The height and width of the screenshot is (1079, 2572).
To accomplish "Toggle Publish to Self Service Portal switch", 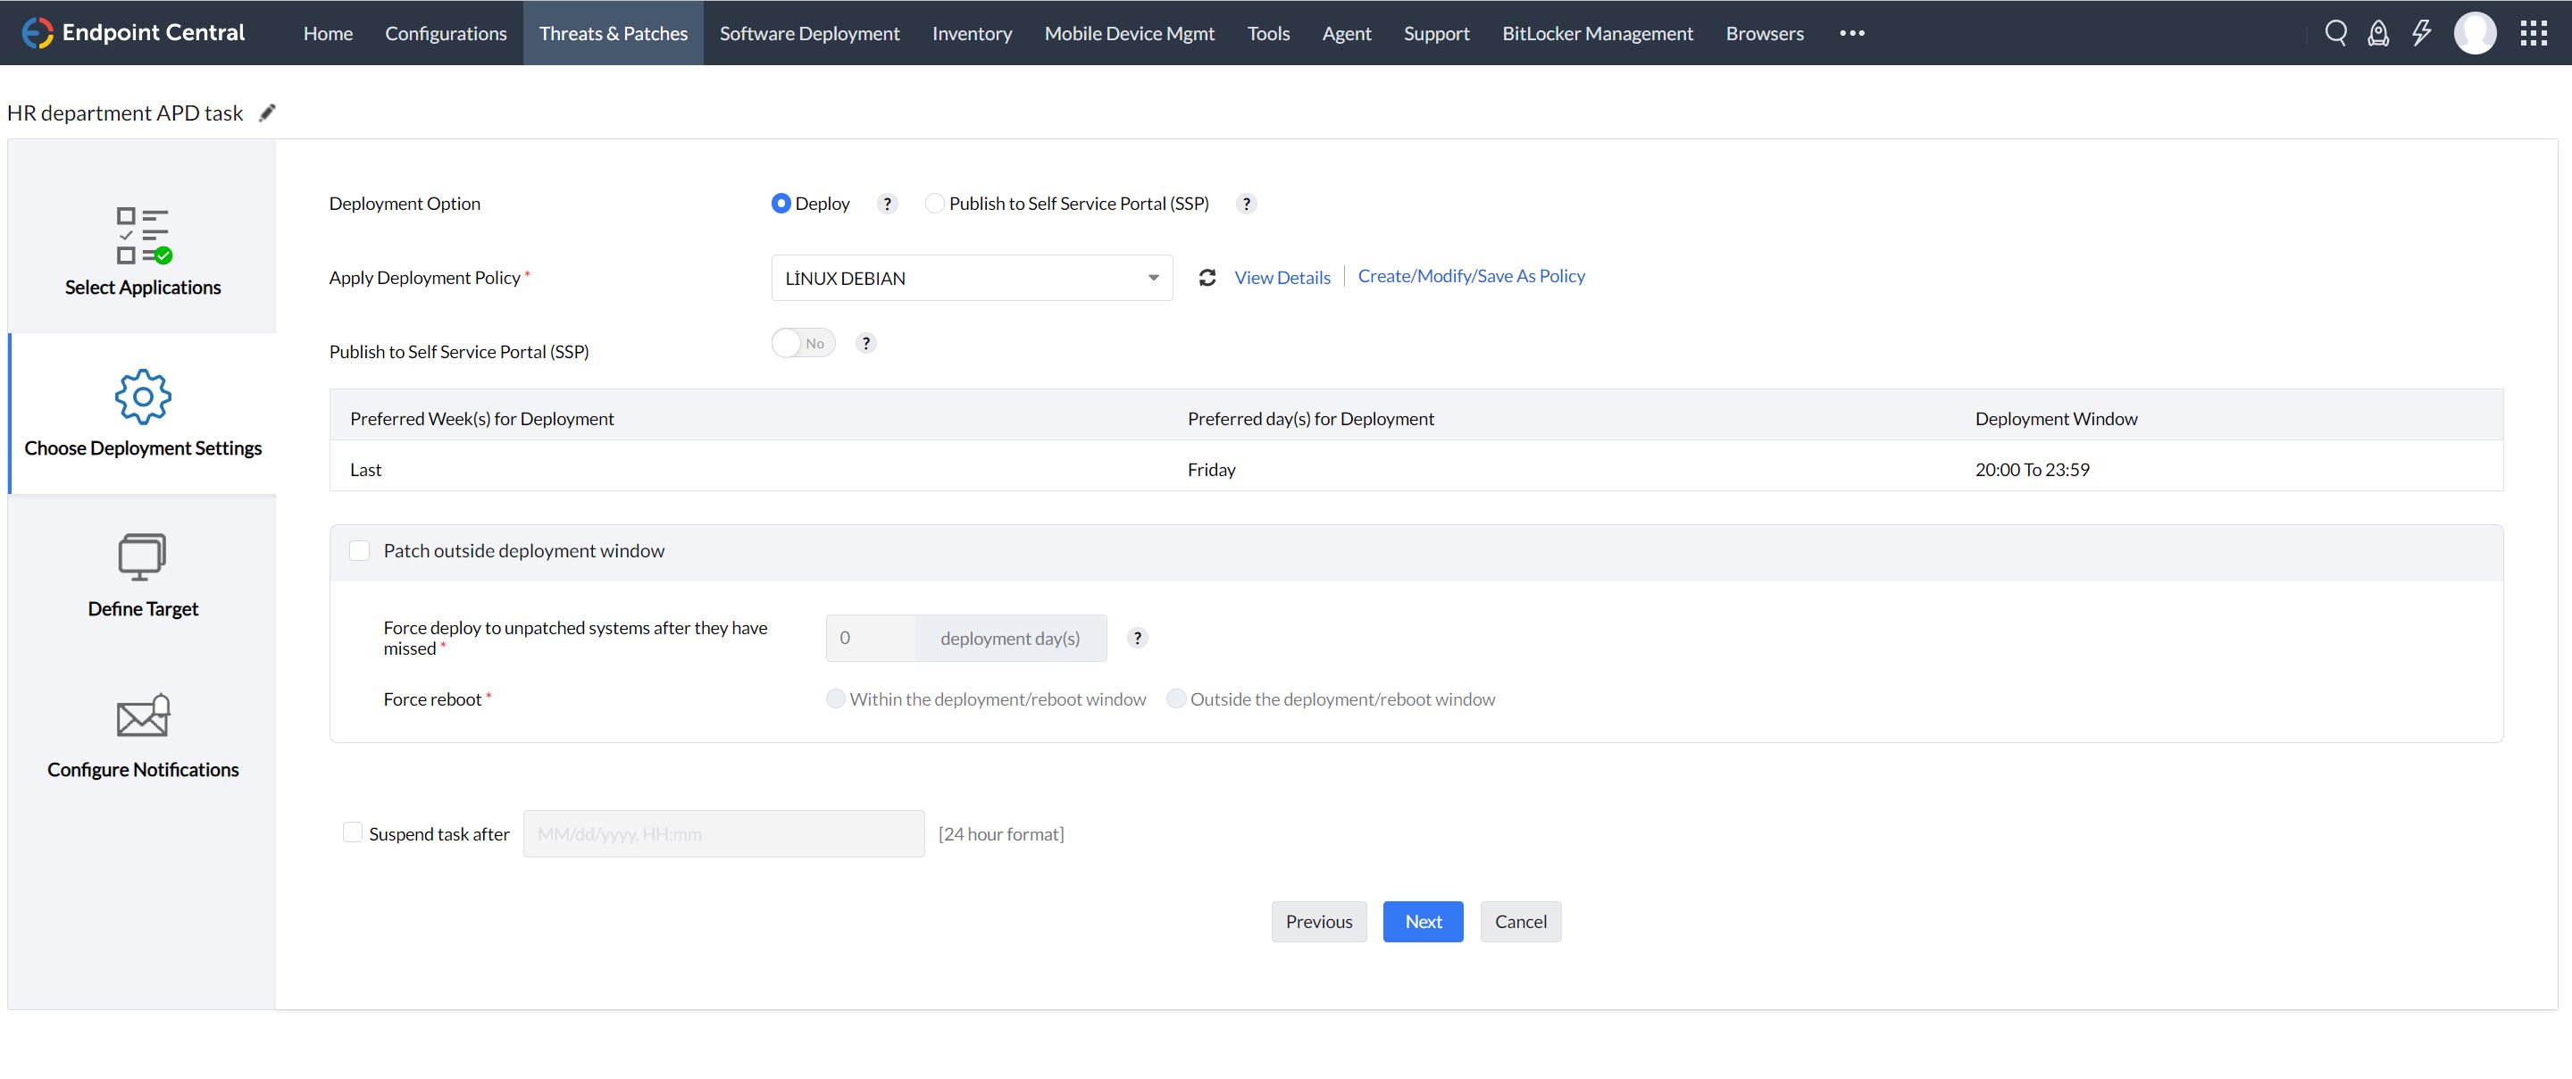I will point(803,344).
